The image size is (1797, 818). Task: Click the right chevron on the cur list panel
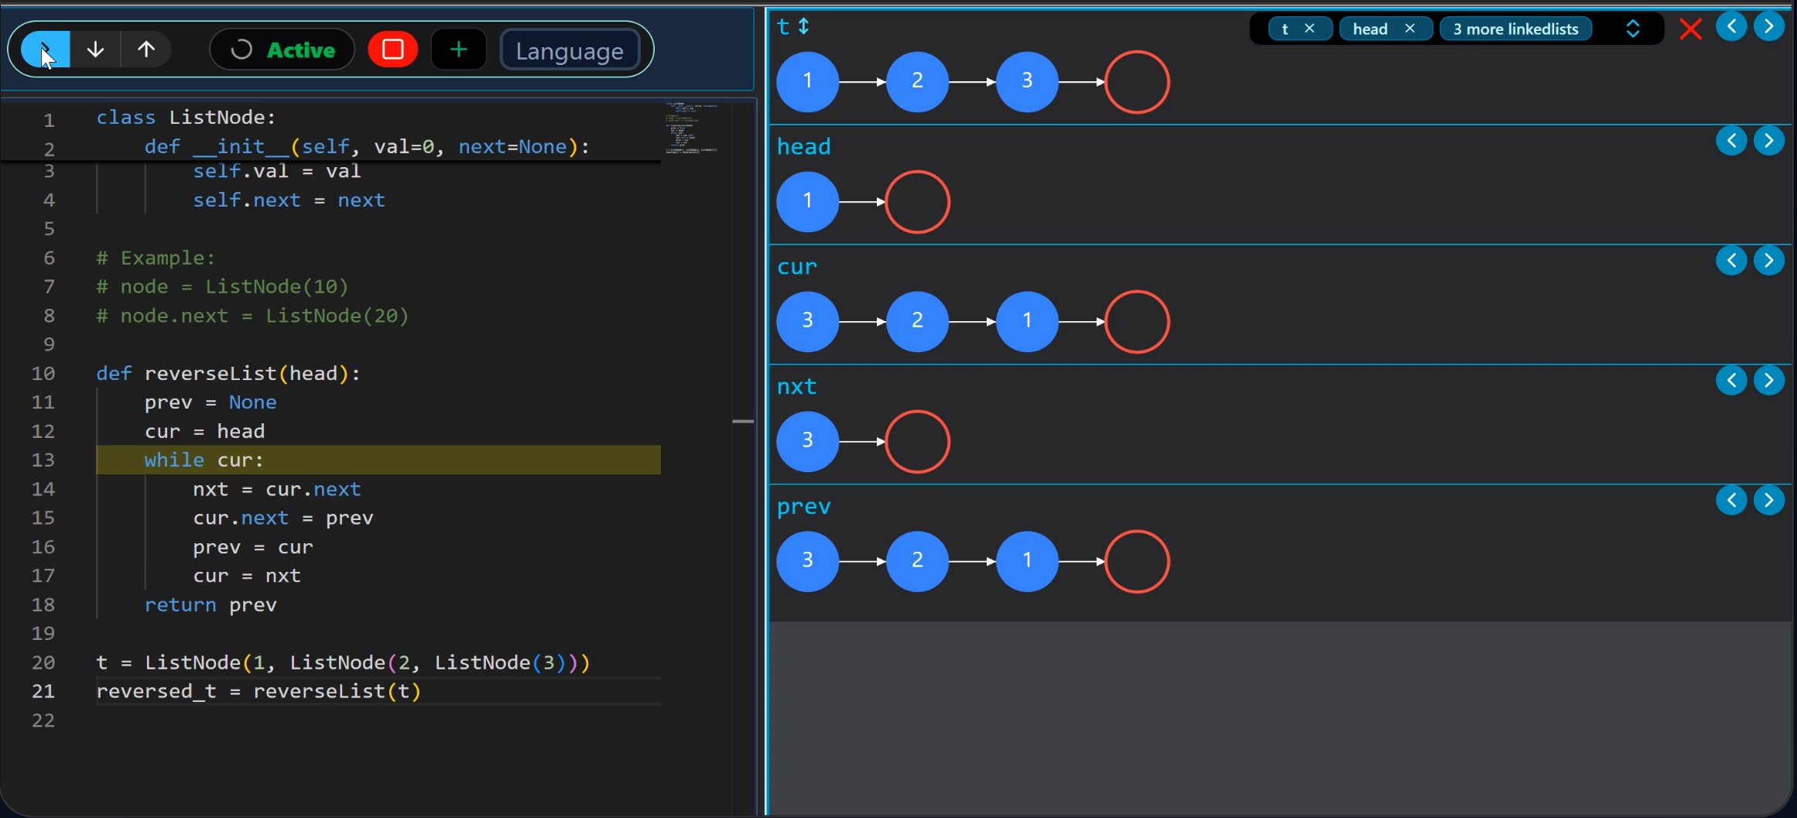pyautogui.click(x=1770, y=260)
